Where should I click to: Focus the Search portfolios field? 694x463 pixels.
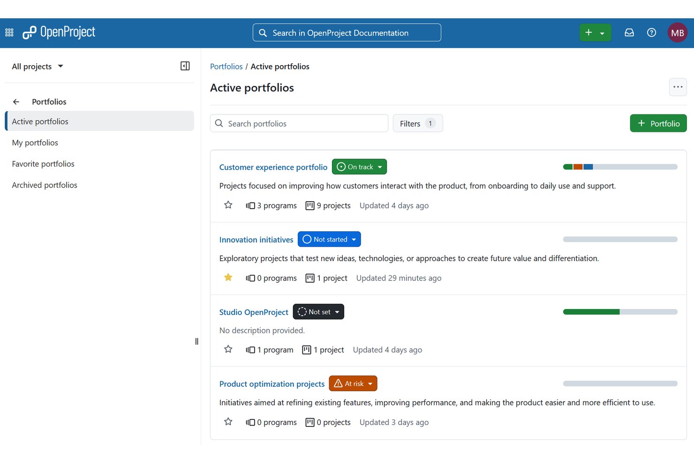tap(299, 123)
